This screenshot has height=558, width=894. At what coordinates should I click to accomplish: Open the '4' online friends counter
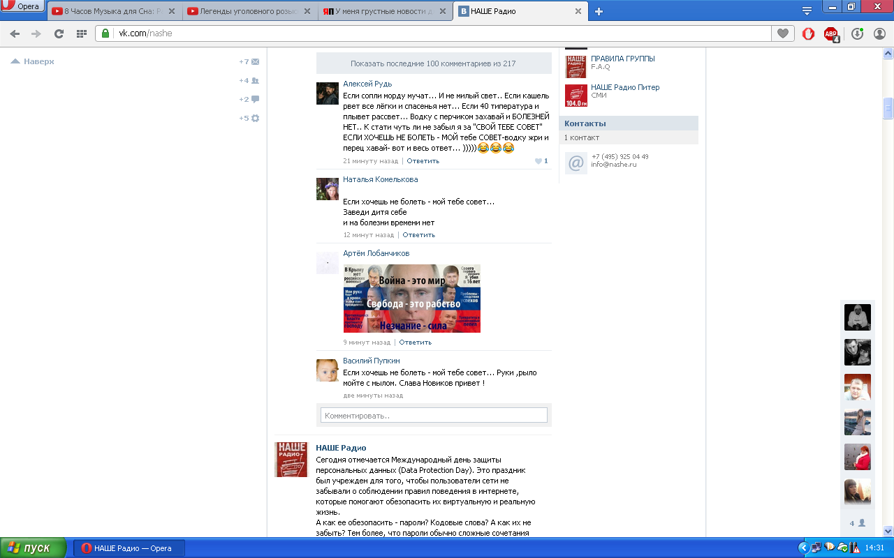coord(858,523)
